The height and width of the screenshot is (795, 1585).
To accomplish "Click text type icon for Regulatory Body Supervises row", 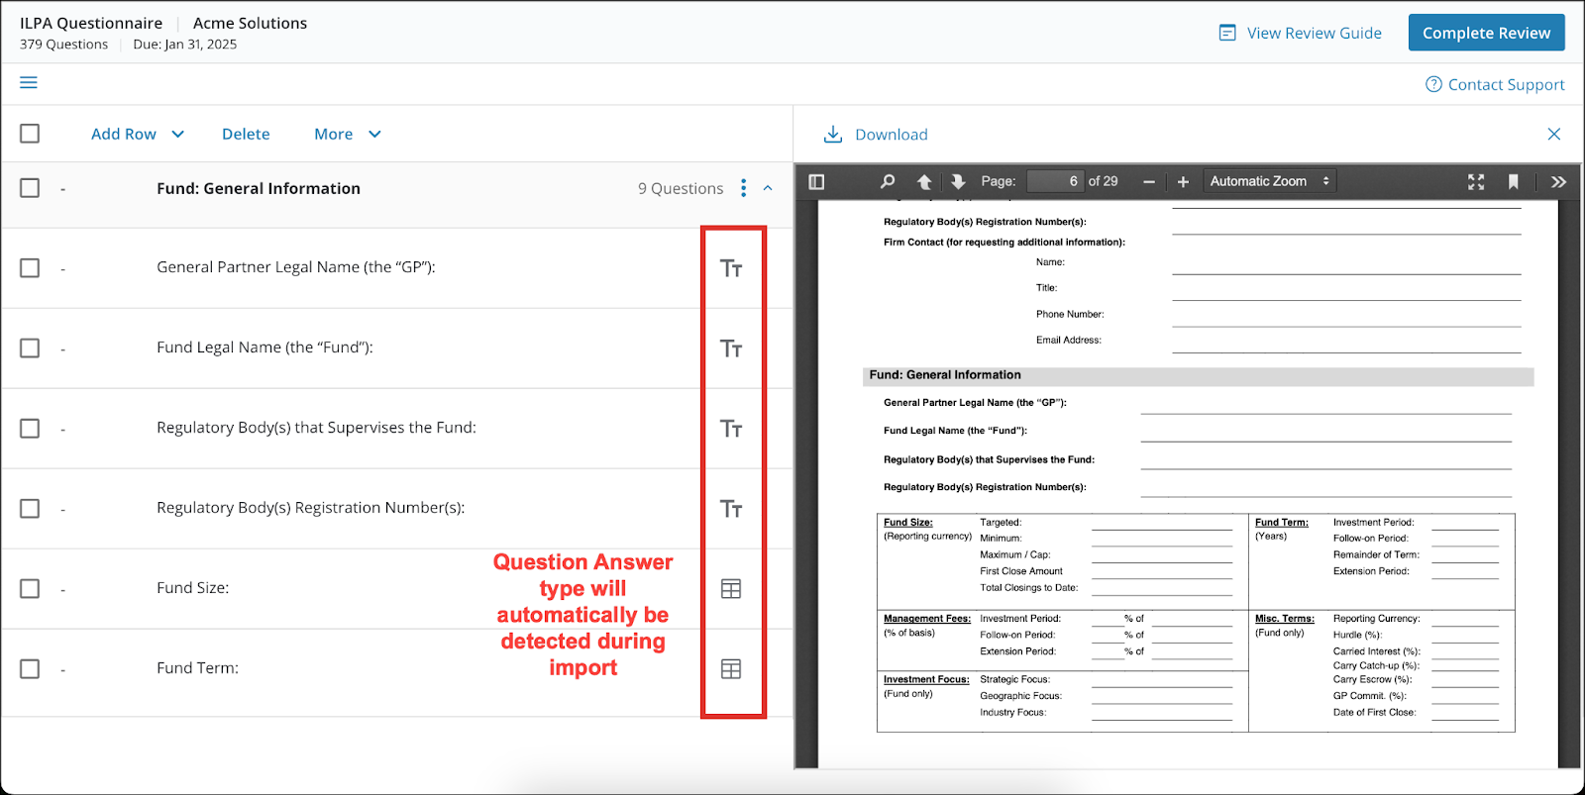I will pos(731,429).
